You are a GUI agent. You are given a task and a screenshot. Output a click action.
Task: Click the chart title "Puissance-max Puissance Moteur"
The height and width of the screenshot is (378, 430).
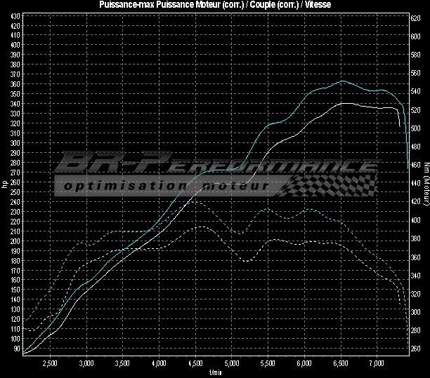[x=214, y=6]
